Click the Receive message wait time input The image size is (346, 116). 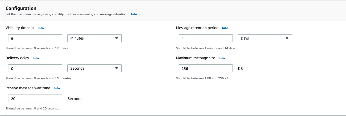click(35, 98)
